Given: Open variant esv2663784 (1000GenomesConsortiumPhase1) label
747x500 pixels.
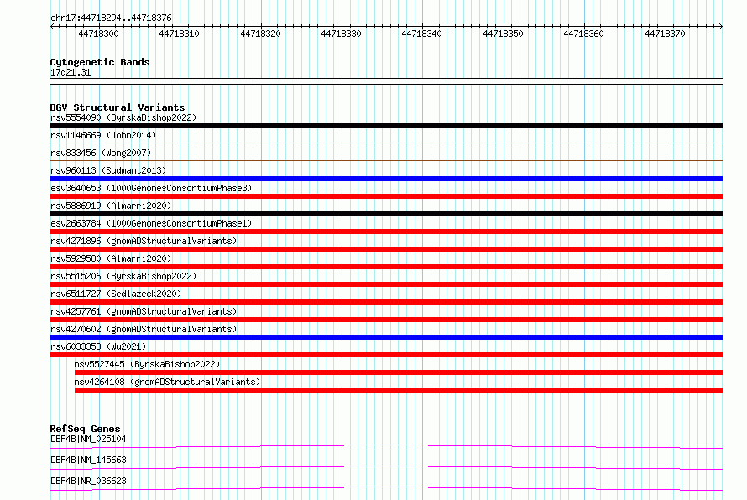Looking at the screenshot, I should (151, 223).
